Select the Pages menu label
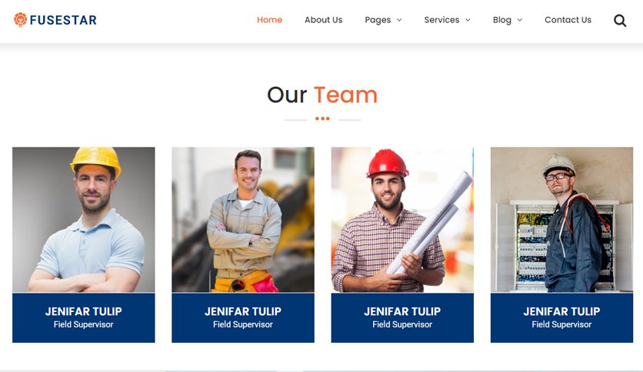The width and height of the screenshot is (643, 372). [378, 20]
